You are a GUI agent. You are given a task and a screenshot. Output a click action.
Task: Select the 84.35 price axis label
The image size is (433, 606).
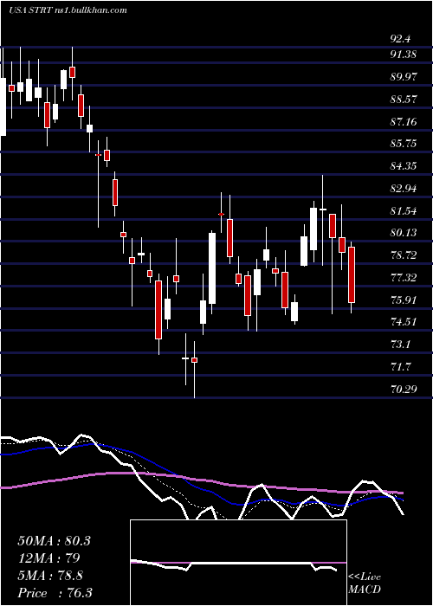click(404, 166)
